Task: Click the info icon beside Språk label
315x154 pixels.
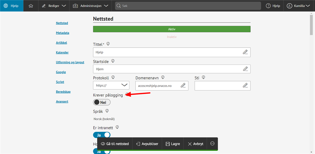Action: pyautogui.click(x=107, y=111)
